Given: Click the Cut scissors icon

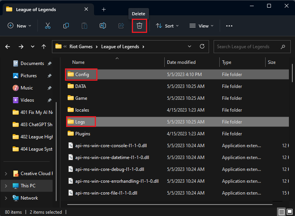Looking at the screenshot, I should 48,26.
